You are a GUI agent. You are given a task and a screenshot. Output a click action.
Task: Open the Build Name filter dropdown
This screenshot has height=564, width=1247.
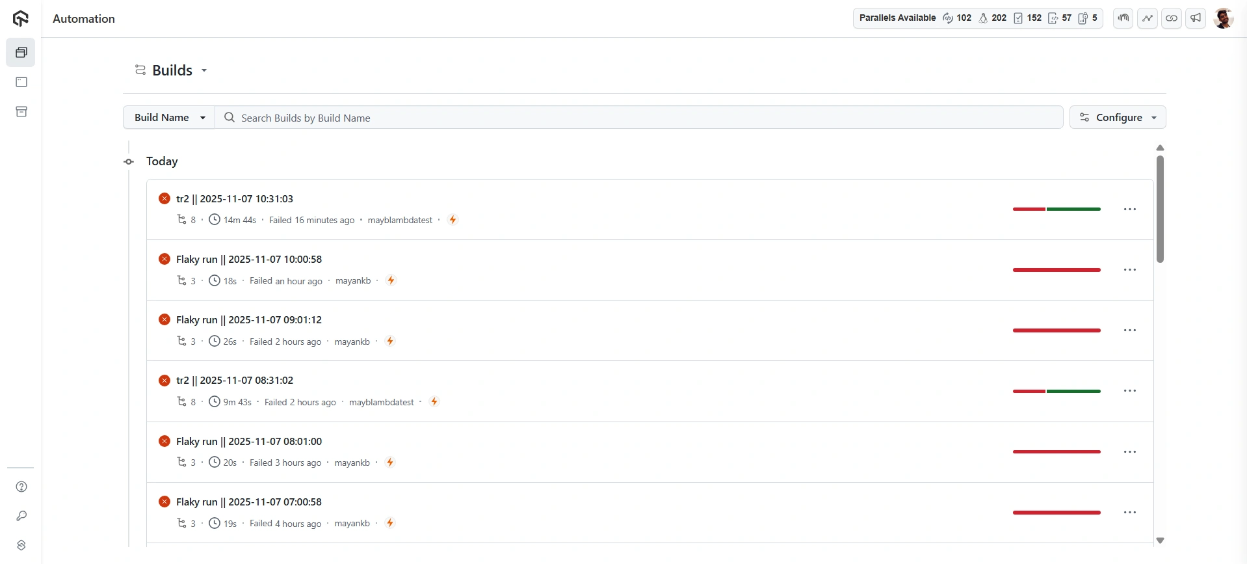pos(169,118)
